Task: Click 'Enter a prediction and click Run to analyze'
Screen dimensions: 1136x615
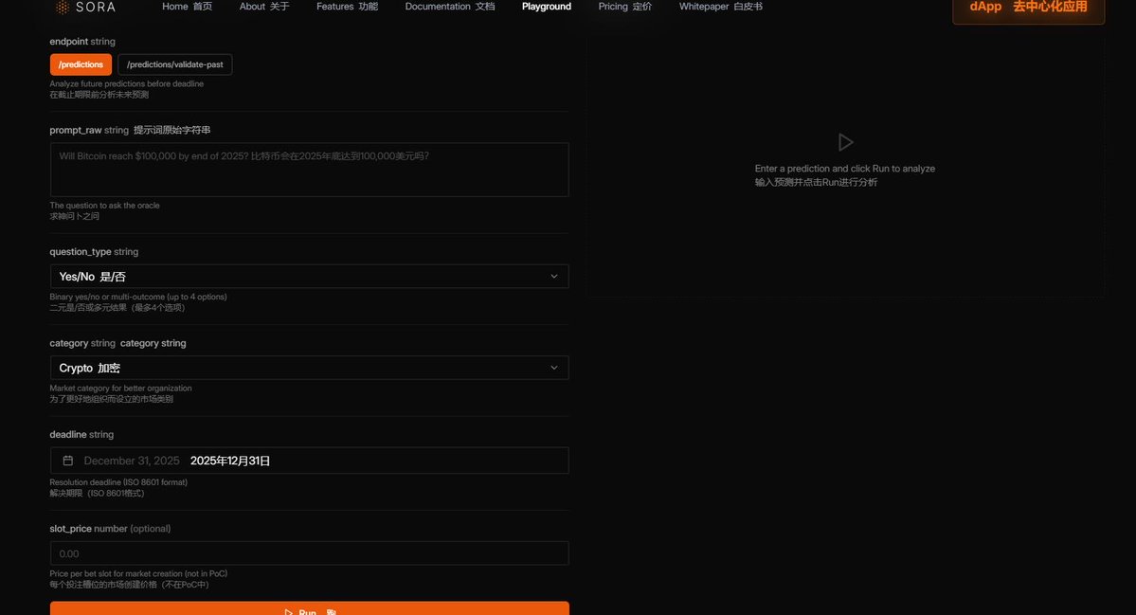Action: pyautogui.click(x=845, y=168)
